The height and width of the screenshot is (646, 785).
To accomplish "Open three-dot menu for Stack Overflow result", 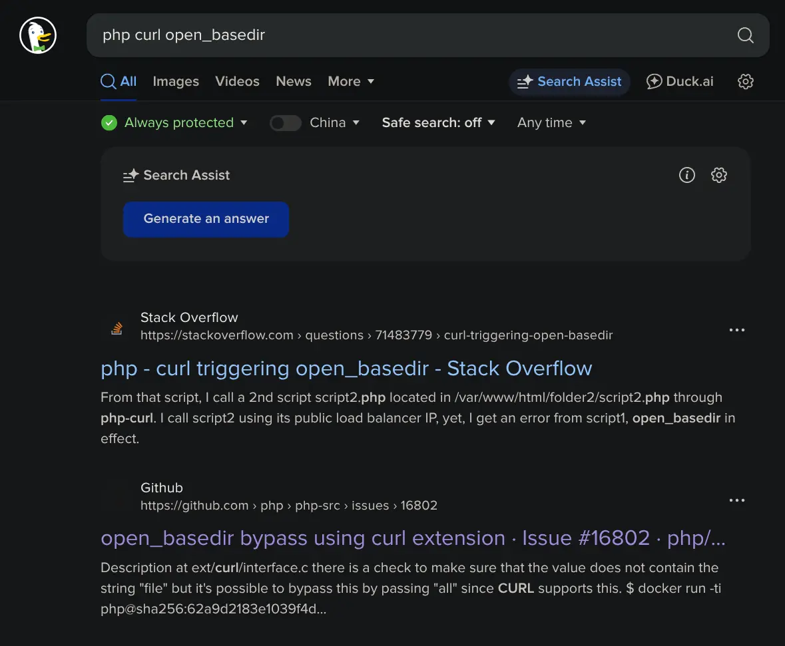I will [x=736, y=330].
